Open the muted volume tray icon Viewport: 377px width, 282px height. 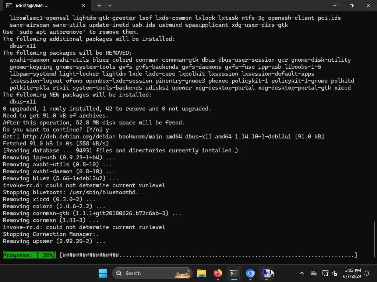coord(334,273)
